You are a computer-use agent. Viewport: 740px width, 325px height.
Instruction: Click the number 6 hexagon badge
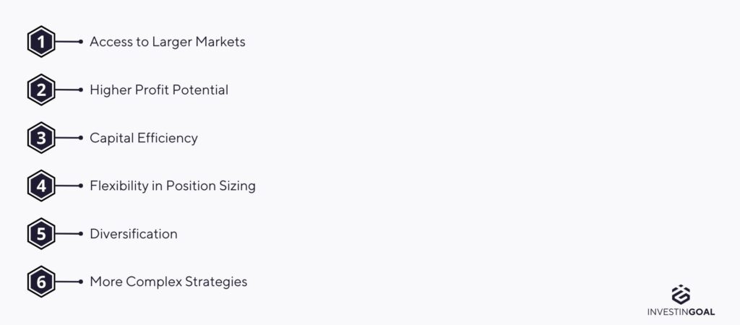(41, 282)
